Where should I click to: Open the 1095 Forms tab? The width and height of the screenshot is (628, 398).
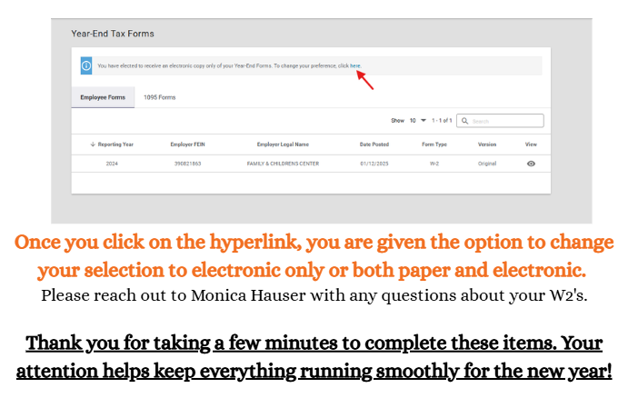point(159,96)
